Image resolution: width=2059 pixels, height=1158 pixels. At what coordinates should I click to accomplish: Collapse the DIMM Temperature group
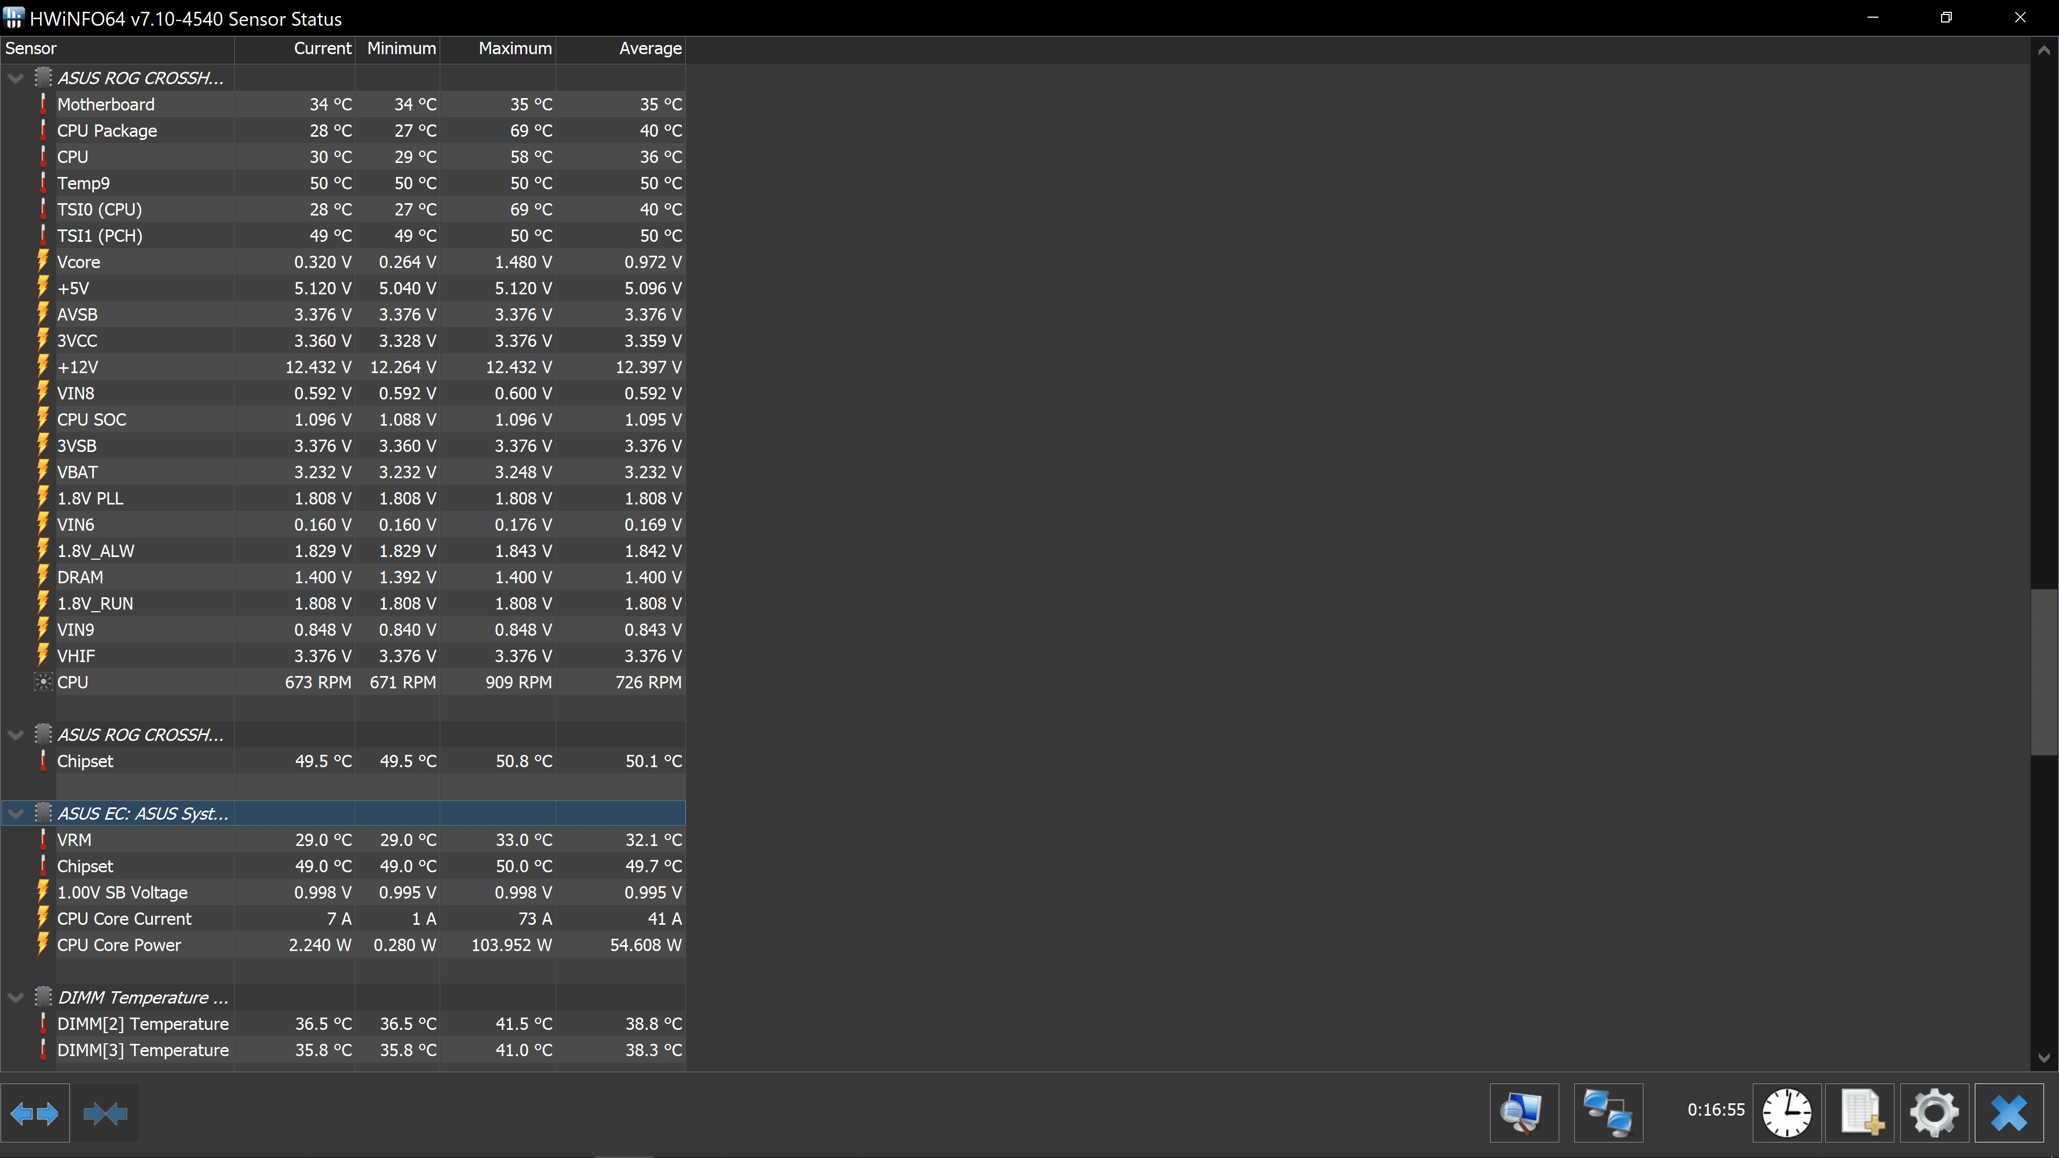click(15, 997)
